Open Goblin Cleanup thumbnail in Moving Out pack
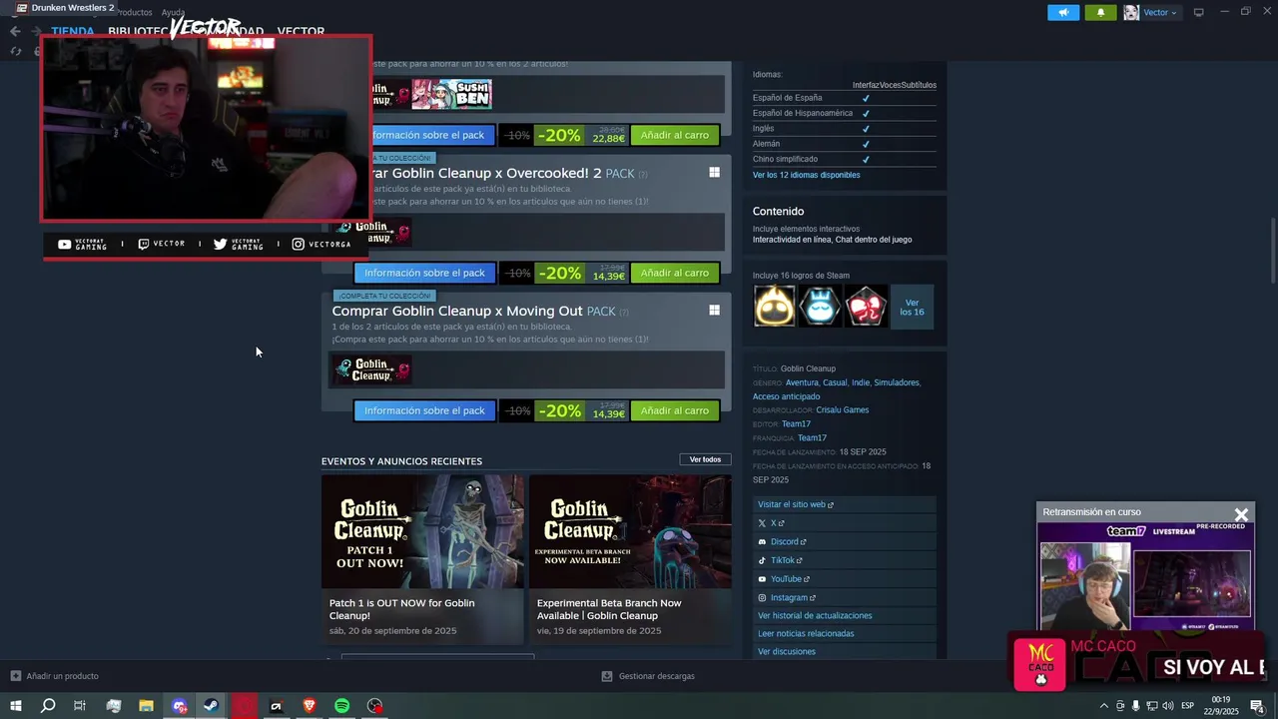This screenshot has height=719, width=1278. (x=372, y=369)
